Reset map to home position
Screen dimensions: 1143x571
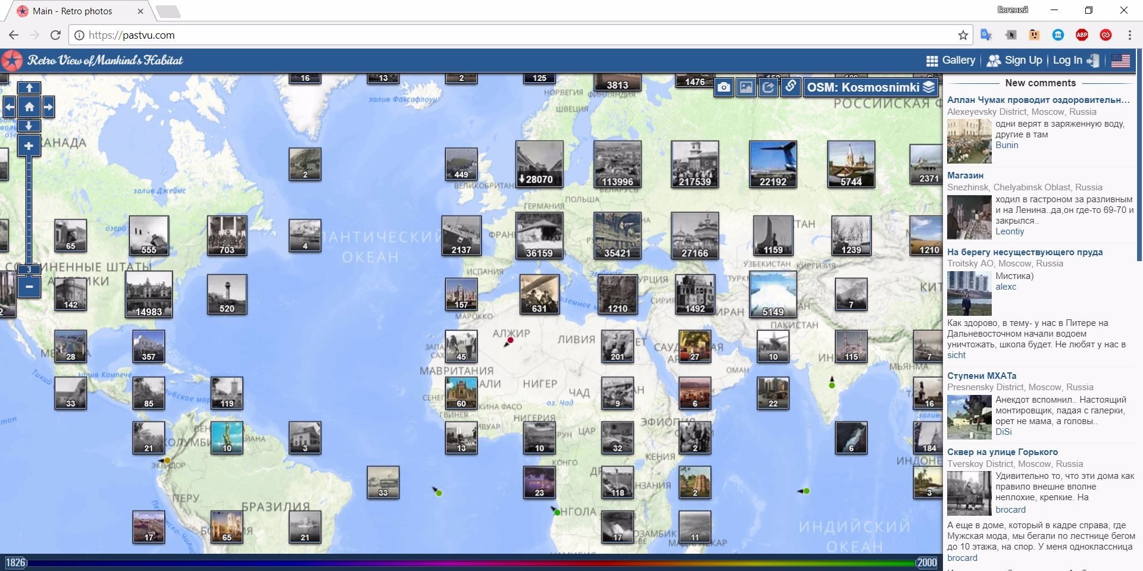pos(29,107)
